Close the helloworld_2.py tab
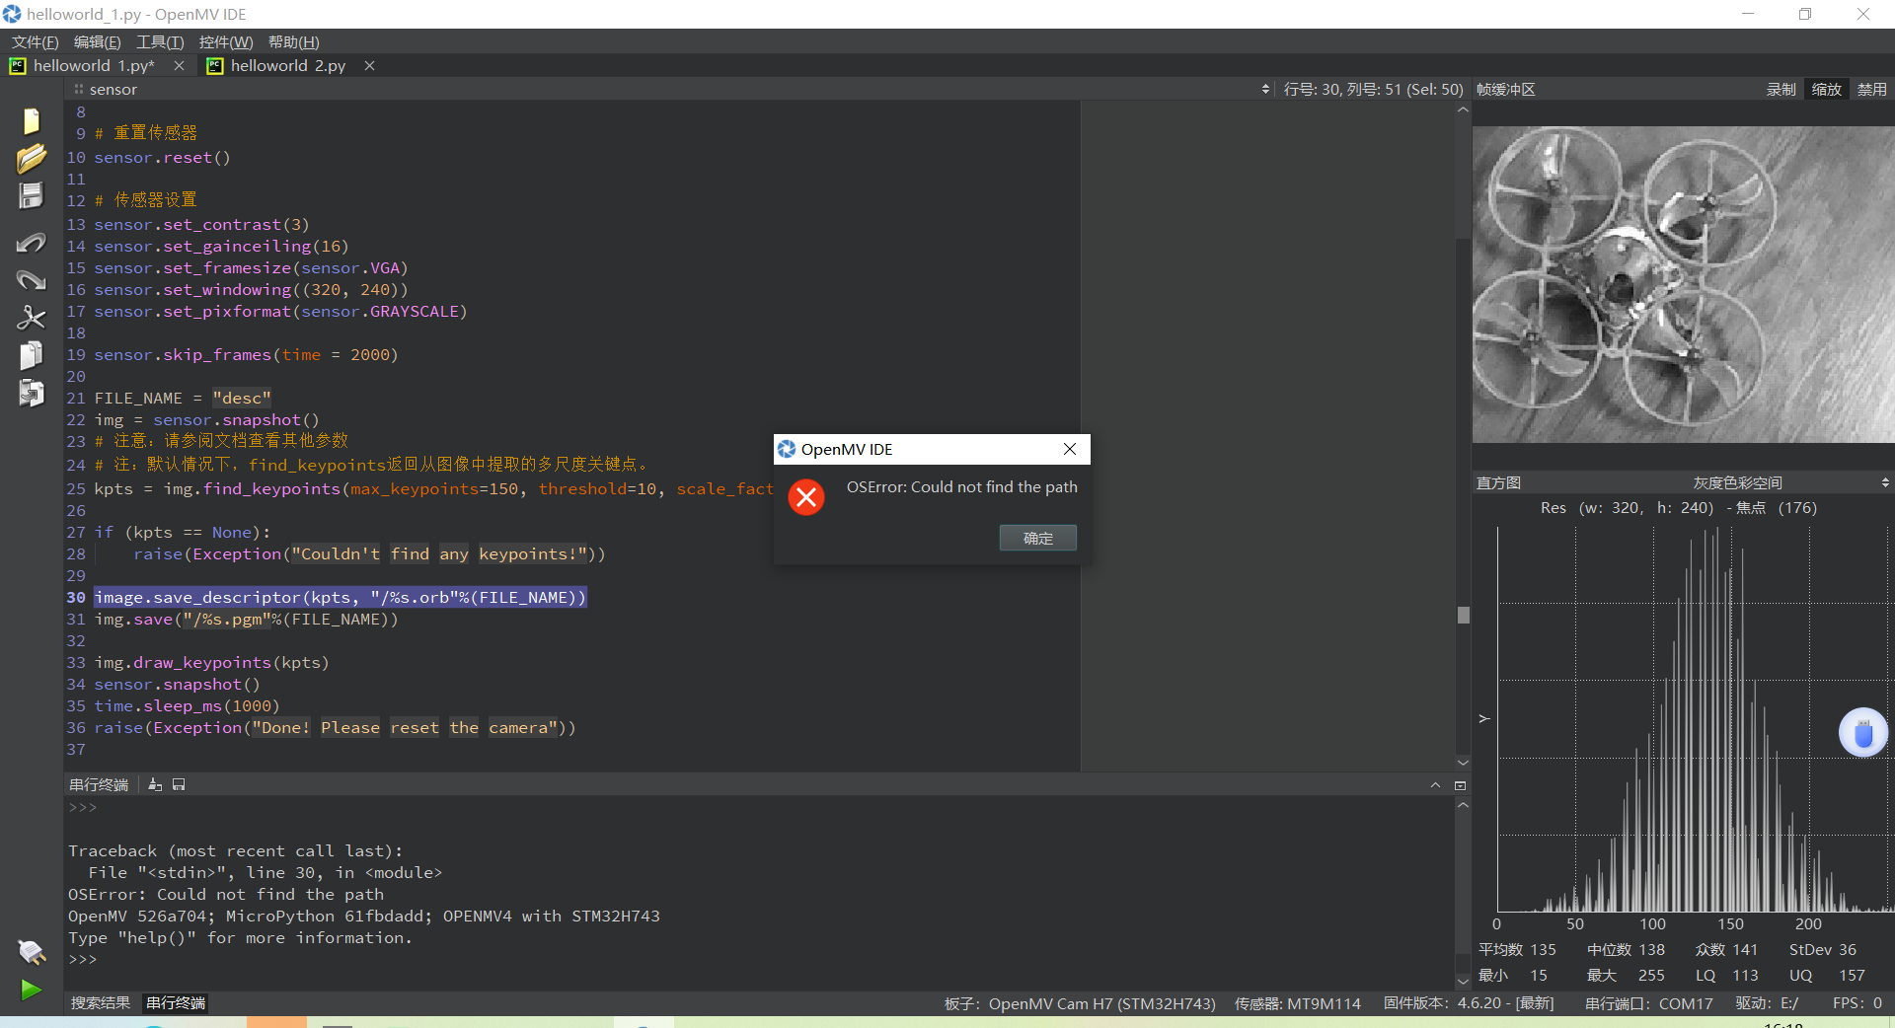Viewport: 1895px width, 1028px height. (x=369, y=65)
